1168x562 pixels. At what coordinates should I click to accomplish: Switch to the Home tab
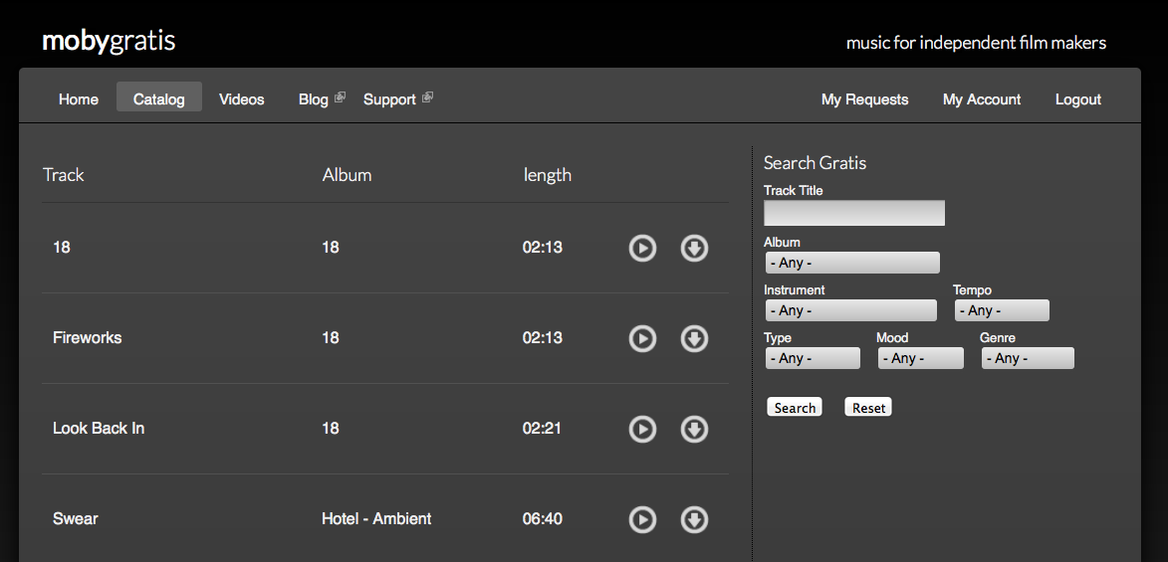point(79,99)
